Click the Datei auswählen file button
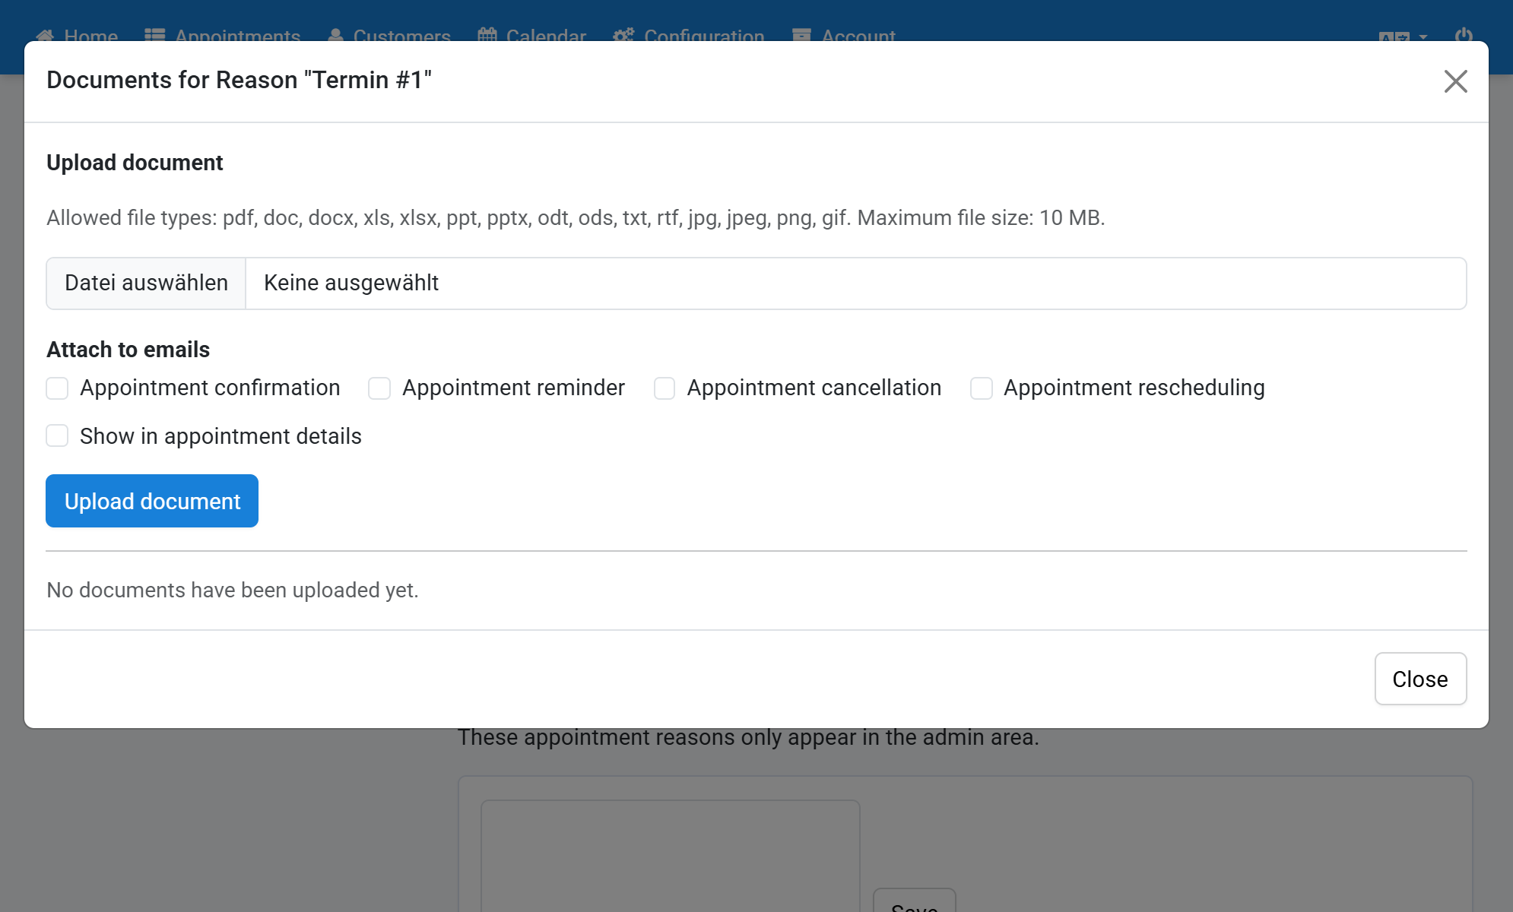The height and width of the screenshot is (912, 1513). point(146,283)
